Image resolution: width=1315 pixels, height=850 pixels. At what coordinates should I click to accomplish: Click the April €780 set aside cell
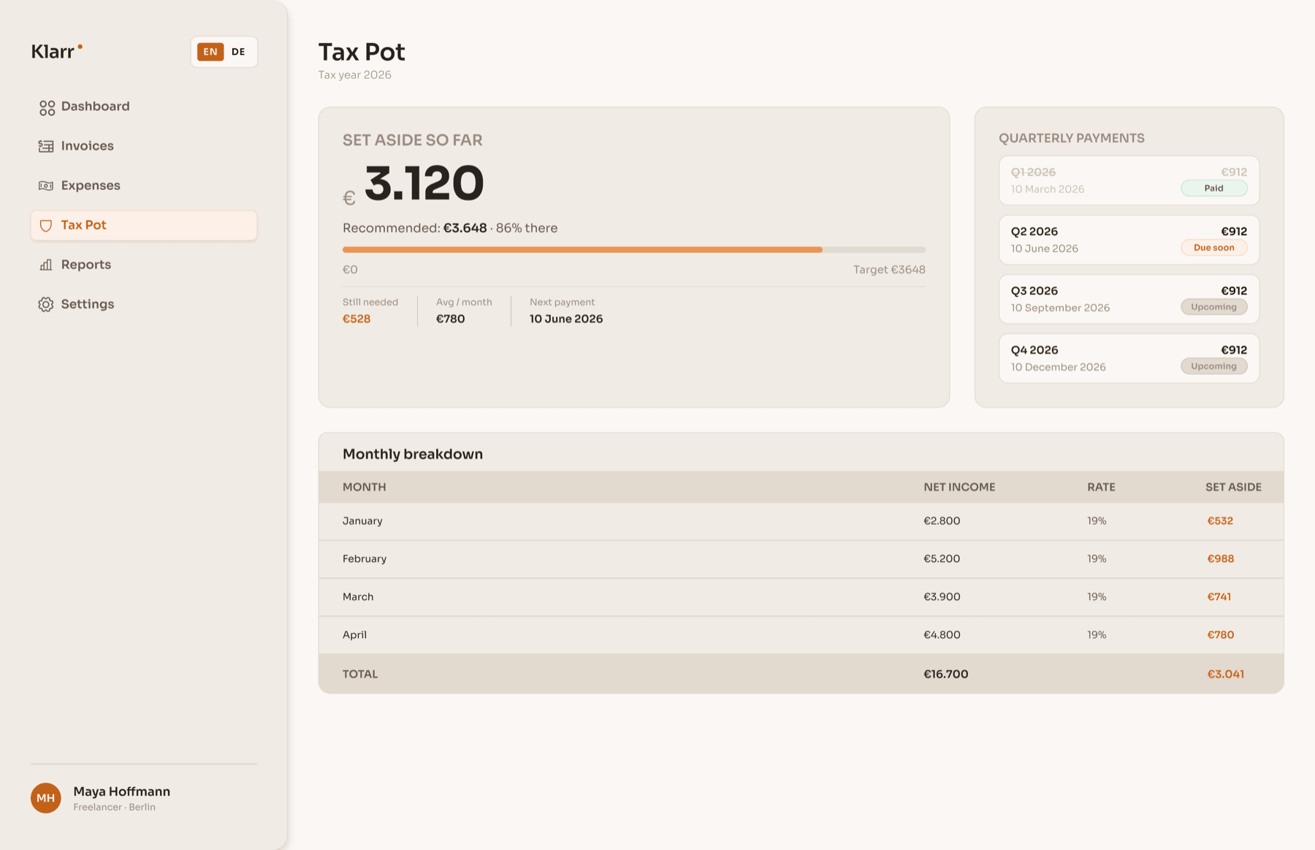tap(1220, 634)
